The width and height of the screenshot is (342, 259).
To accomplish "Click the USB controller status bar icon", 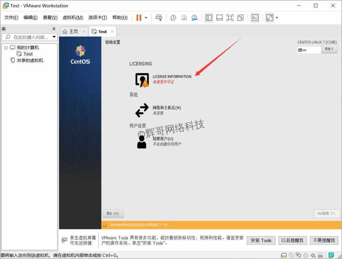I will click(x=320, y=255).
